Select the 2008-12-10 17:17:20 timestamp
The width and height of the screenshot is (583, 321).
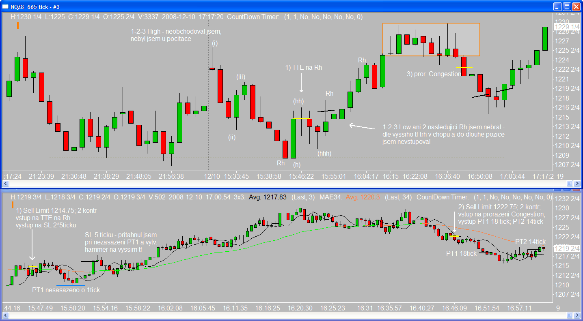coord(193,17)
